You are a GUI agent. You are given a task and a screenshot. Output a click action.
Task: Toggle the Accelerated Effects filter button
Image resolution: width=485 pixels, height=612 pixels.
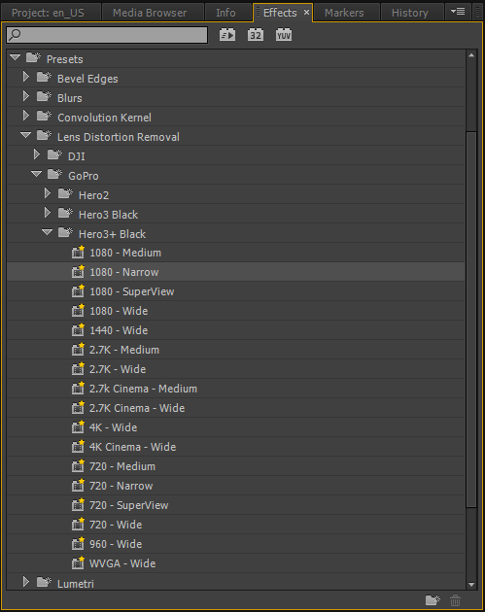pos(227,35)
